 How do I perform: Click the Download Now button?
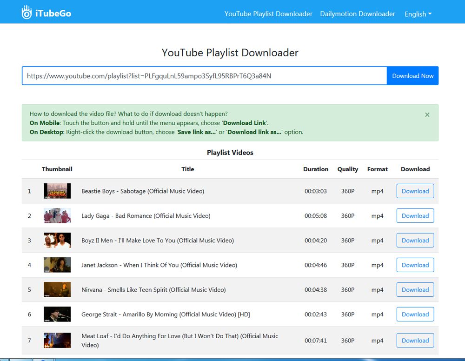[x=412, y=76]
